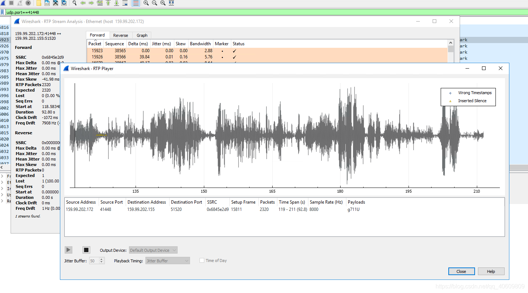Toggle the Time of Day checkbox
The width and height of the screenshot is (528, 293).
click(202, 261)
